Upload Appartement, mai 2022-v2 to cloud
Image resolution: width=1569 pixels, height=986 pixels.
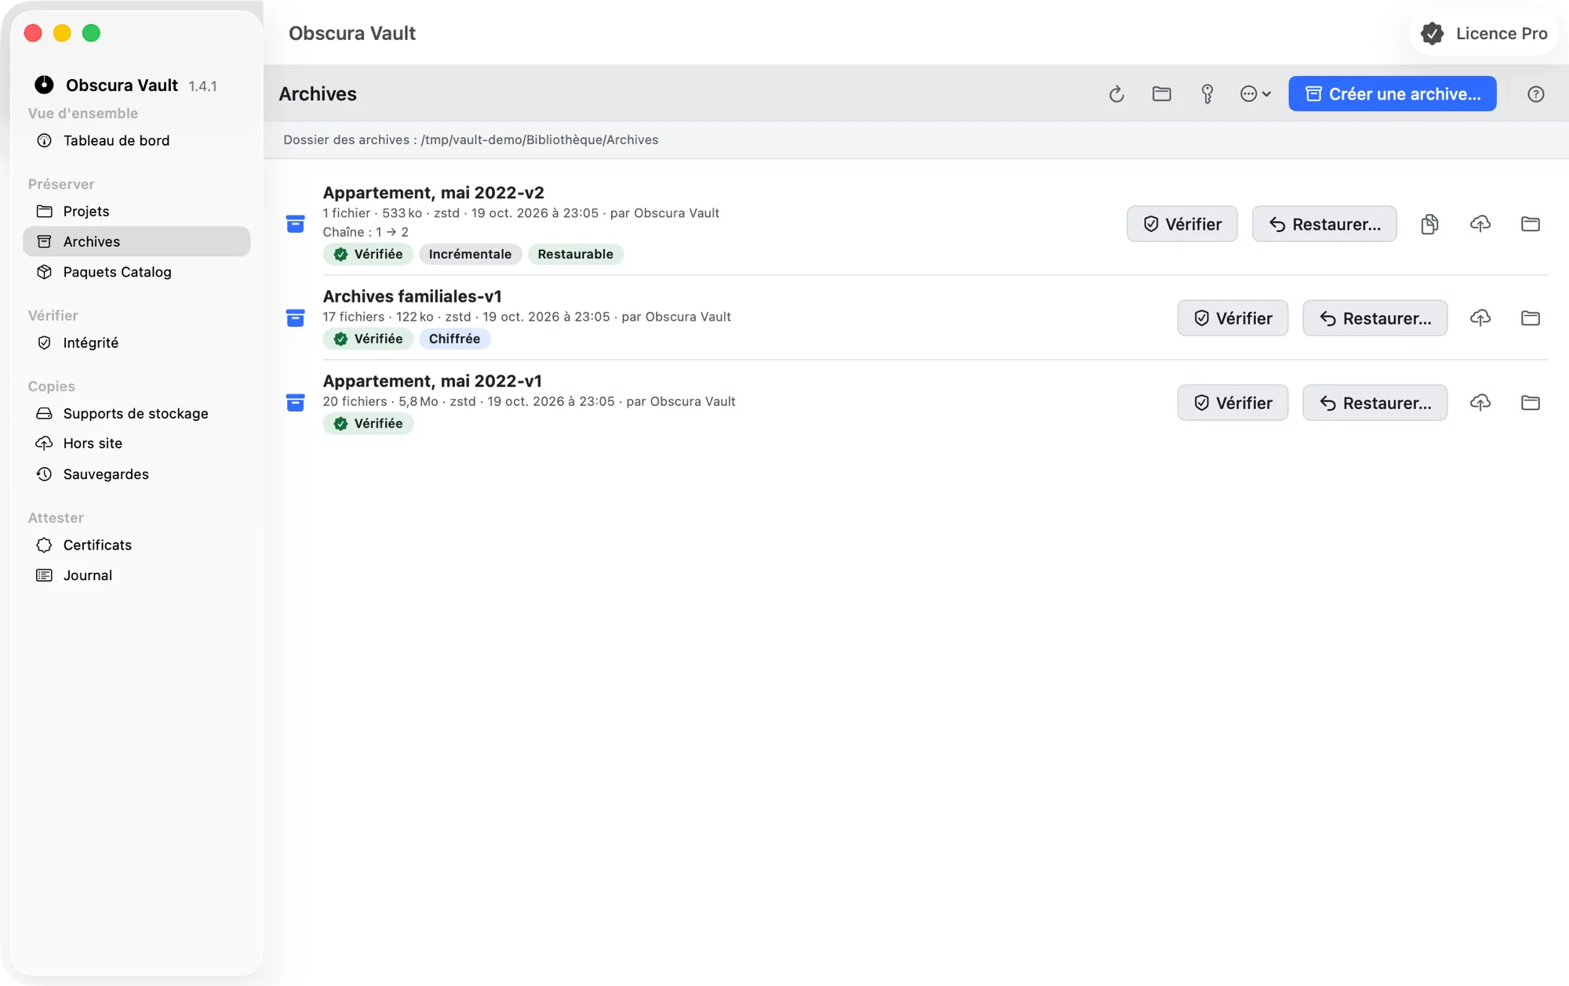tap(1480, 224)
